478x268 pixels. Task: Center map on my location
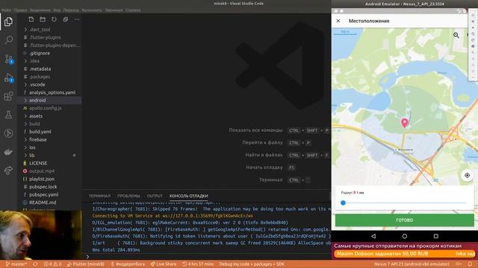click(467, 176)
